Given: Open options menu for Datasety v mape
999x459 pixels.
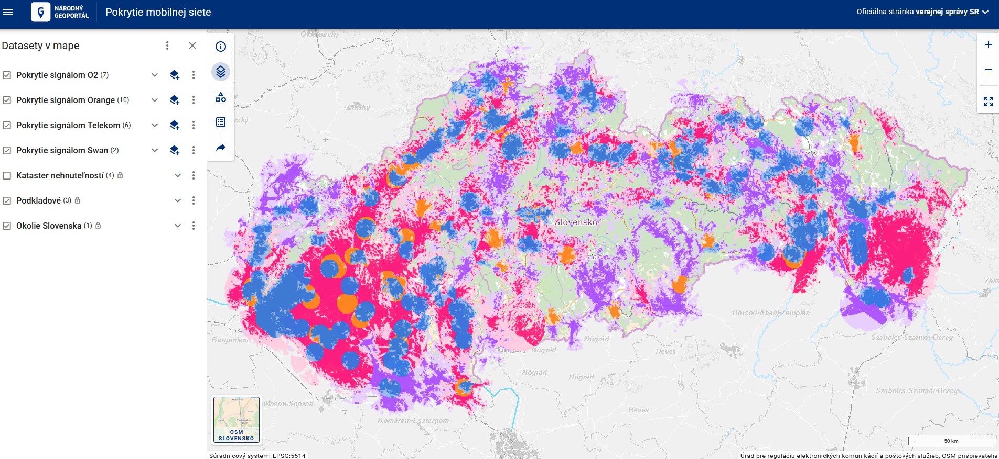Looking at the screenshot, I should point(167,46).
